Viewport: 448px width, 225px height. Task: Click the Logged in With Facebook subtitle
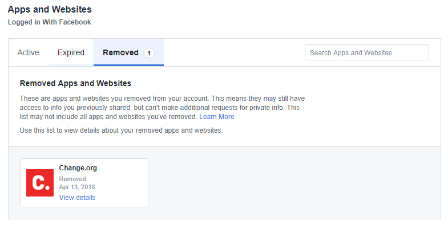click(x=50, y=22)
